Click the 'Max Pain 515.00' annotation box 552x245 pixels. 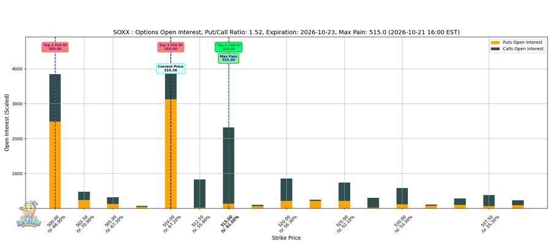pyautogui.click(x=229, y=58)
